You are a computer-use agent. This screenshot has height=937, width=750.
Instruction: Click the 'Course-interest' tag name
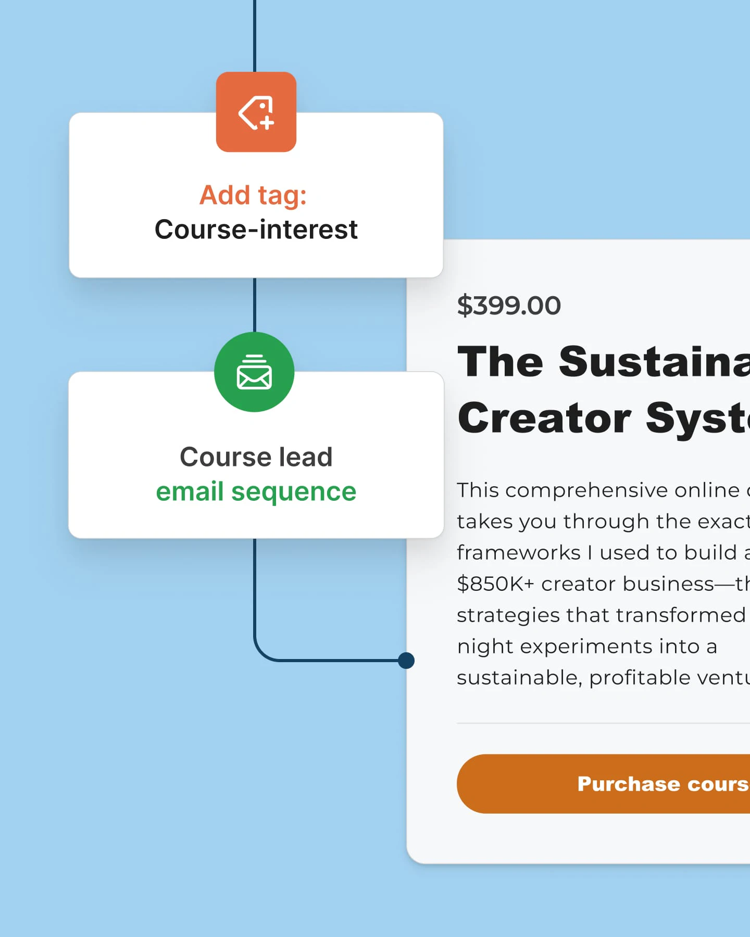(x=256, y=230)
